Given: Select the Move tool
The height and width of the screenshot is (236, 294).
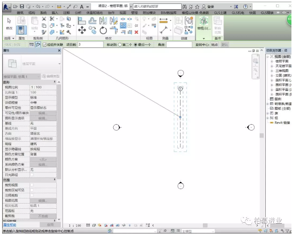Looking at the screenshot, I should pyautogui.click(x=82, y=30).
